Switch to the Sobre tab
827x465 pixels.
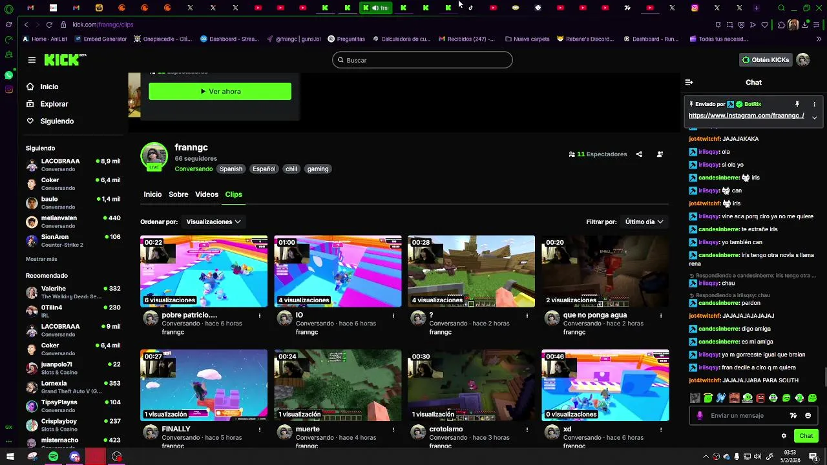tap(178, 194)
